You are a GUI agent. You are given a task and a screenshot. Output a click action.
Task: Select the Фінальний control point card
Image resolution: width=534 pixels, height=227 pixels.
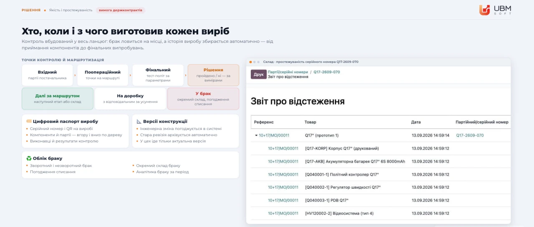point(158,75)
